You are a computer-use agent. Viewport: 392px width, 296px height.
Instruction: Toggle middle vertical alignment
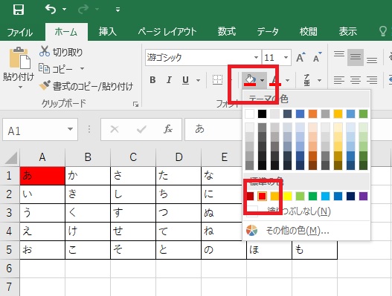(356, 57)
